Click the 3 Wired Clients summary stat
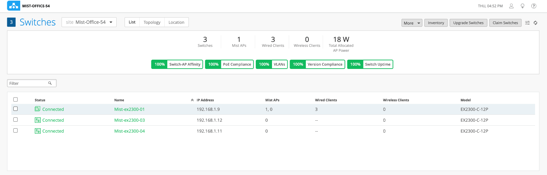 (x=273, y=42)
